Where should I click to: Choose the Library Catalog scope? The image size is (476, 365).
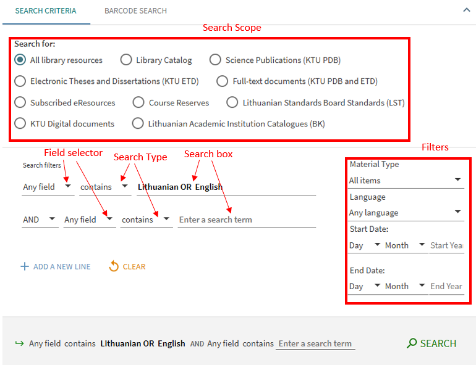click(x=126, y=60)
